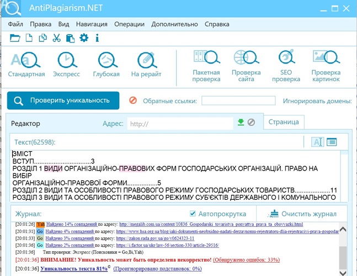357x276 pixels.
Task: Switch to list view icon in text panel
Action: (x=332, y=142)
